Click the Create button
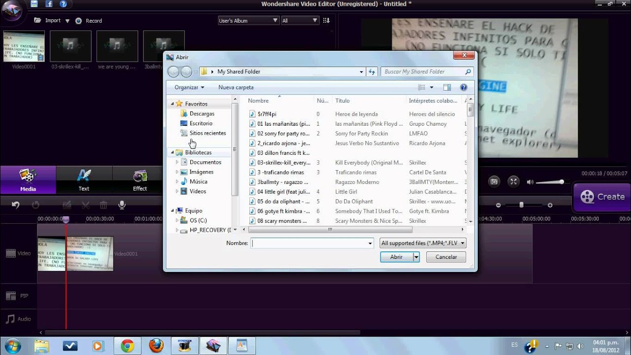The width and height of the screenshot is (631, 355). coord(602,197)
